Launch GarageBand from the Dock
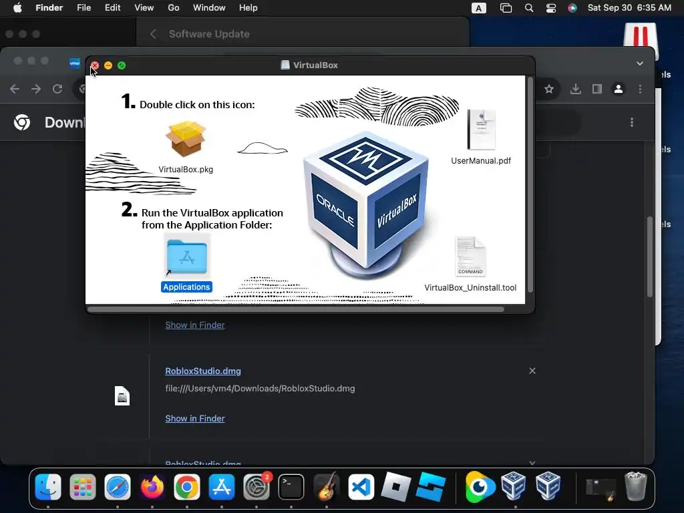This screenshot has height=513, width=684. point(326,486)
